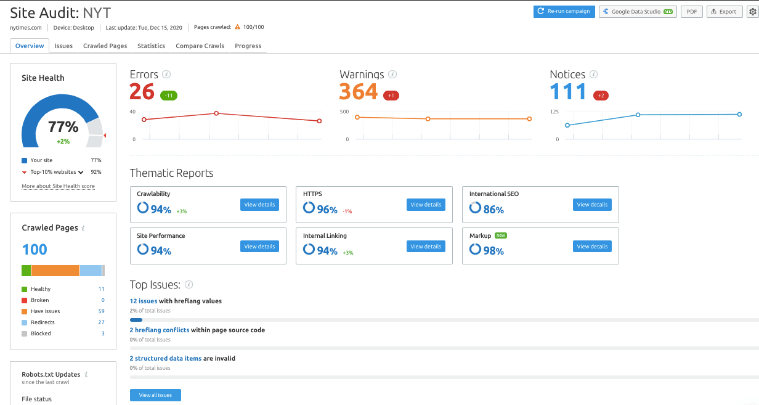Click the Markup new badge
Viewport: 759px width, 405px height.
click(501, 235)
